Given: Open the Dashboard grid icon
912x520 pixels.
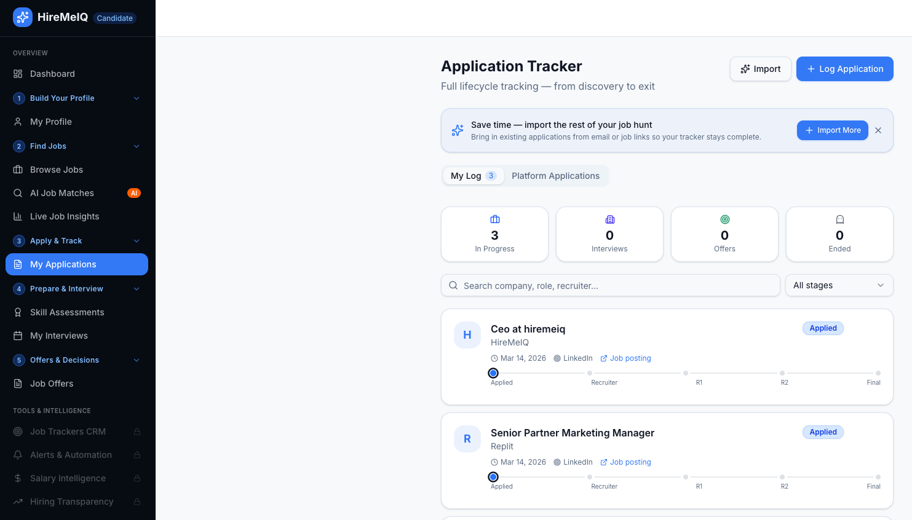Looking at the screenshot, I should (x=18, y=74).
